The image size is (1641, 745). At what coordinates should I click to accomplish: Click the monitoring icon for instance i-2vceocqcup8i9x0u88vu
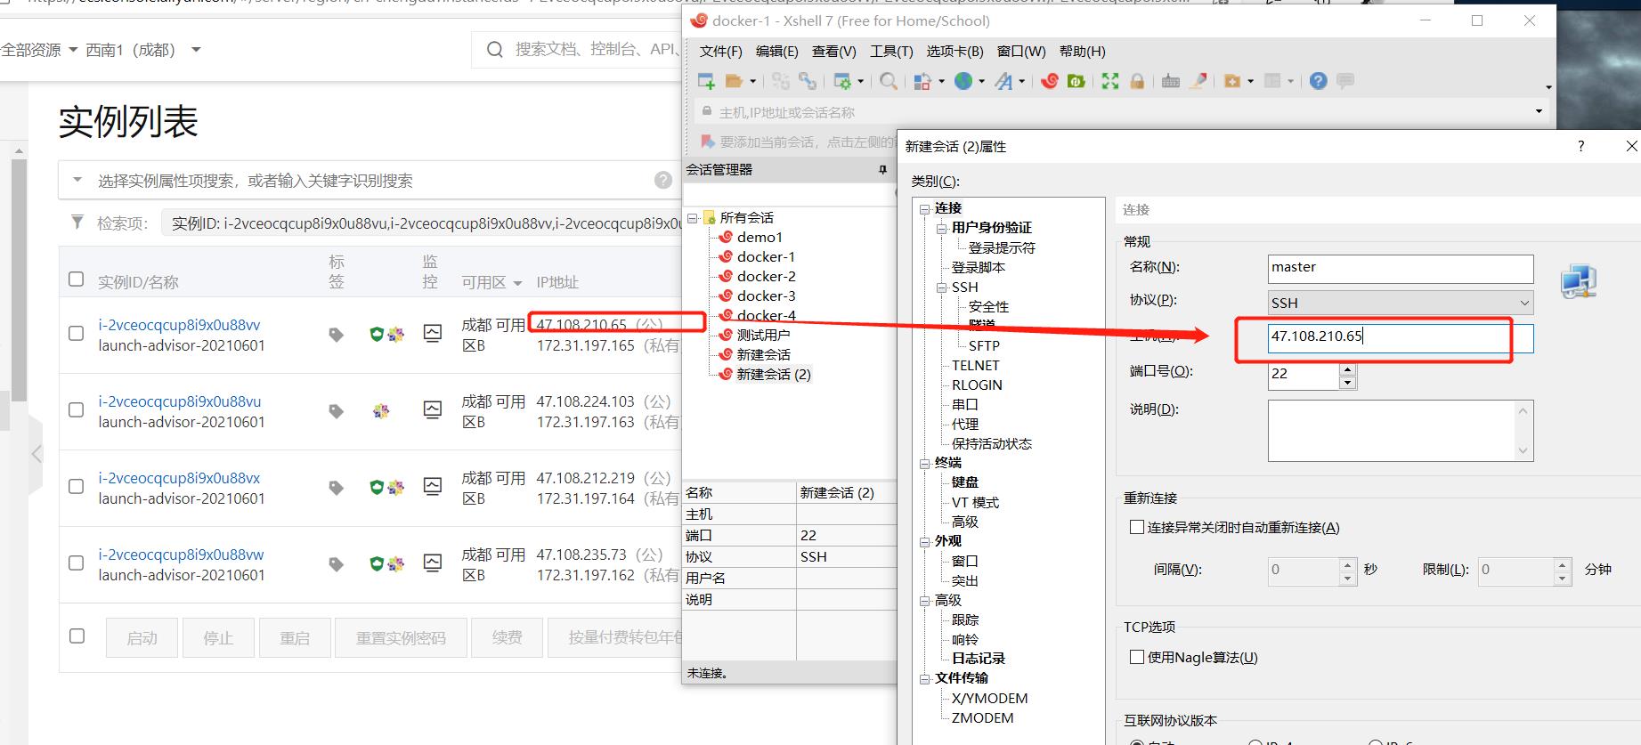tap(433, 410)
